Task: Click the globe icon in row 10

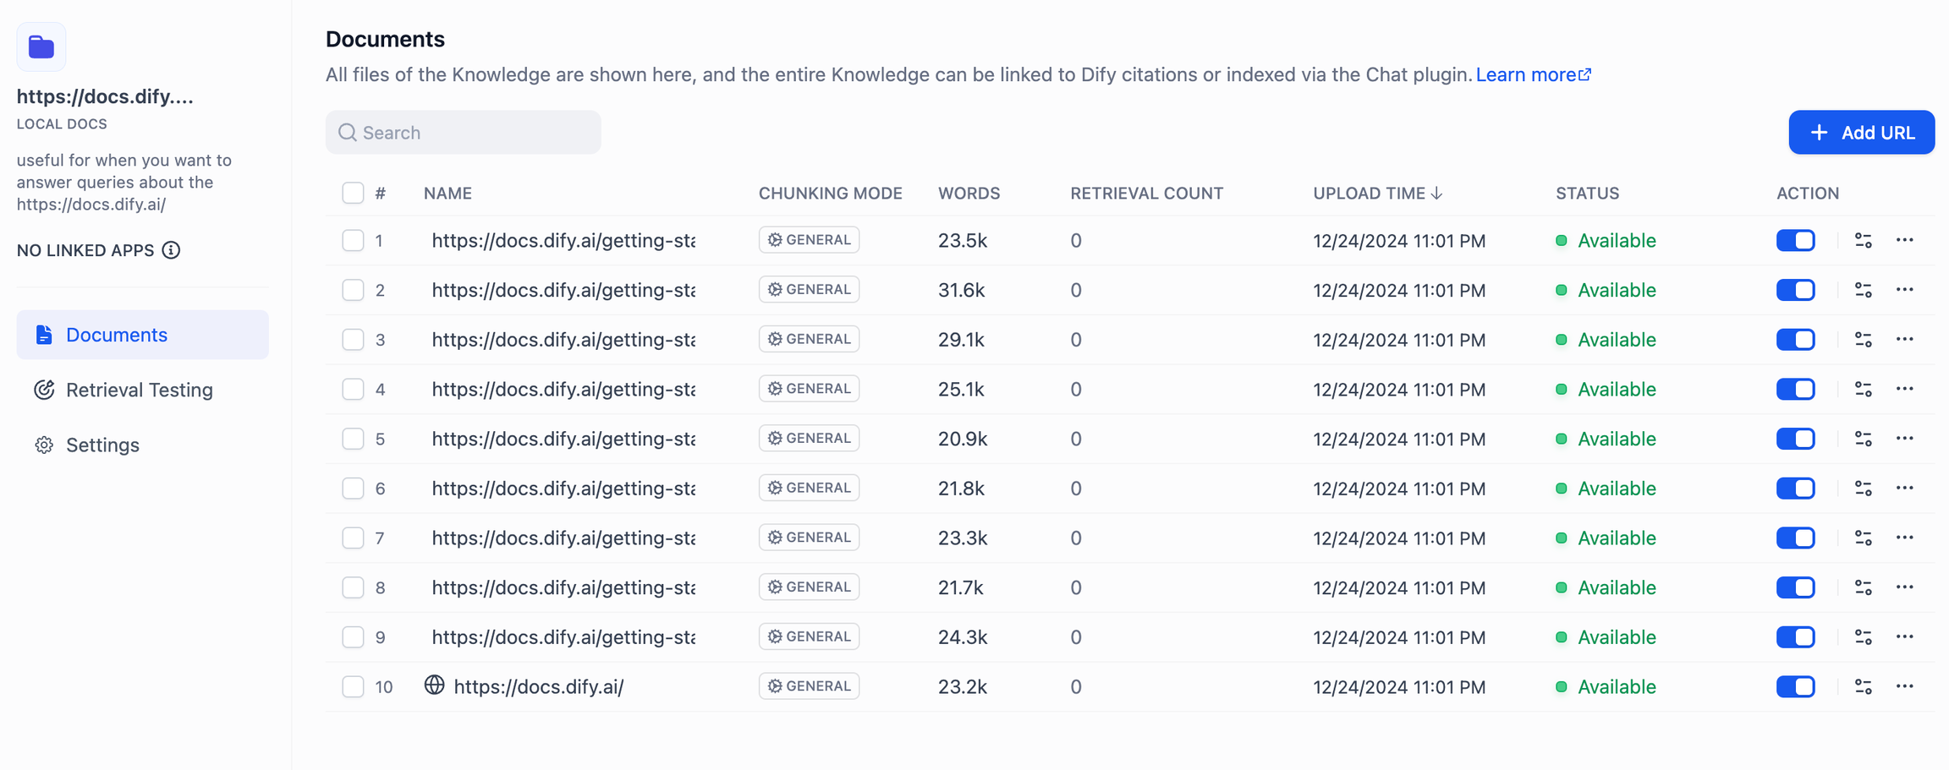Action: tap(434, 685)
